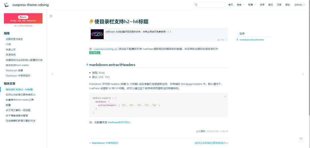The width and height of the screenshot is (310, 148).
Task: Toggle the sidebar with the hamburger icon
Action: coord(51,16)
